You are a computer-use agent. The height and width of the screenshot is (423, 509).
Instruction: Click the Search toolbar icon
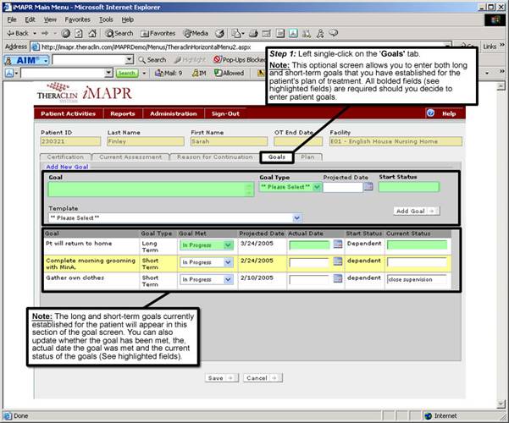[116, 32]
